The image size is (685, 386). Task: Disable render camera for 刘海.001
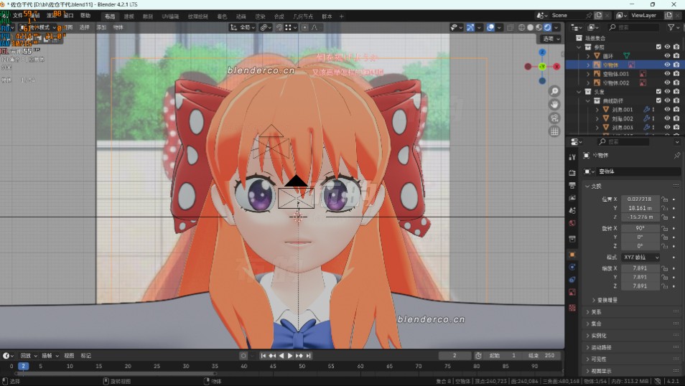(676, 110)
